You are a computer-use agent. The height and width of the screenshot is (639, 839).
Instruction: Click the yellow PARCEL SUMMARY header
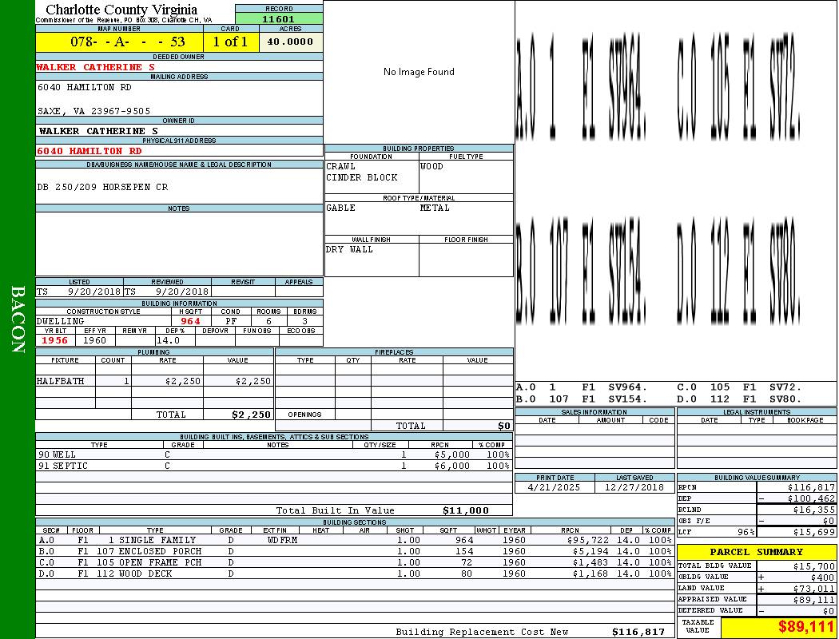(756, 552)
